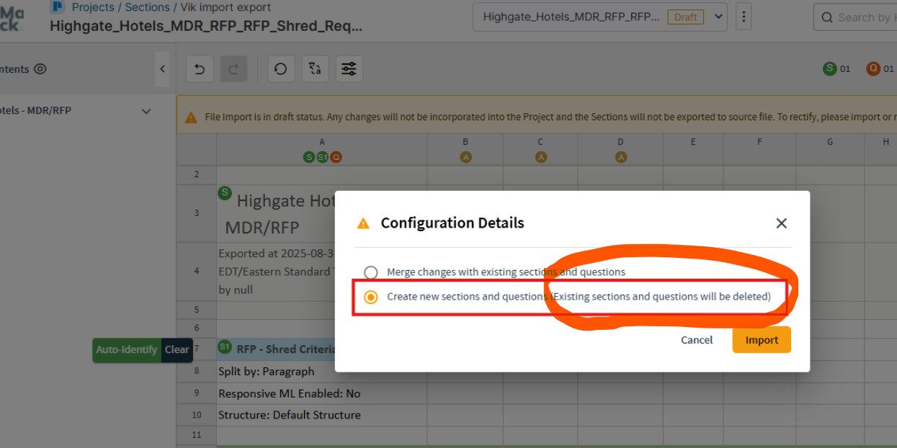The image size is (897, 448).
Task: Click the A badge under column D
Action: pos(620,157)
